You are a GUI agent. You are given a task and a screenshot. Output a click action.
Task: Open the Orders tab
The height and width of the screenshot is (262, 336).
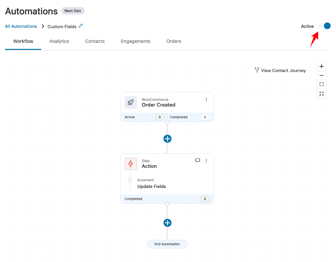174,41
